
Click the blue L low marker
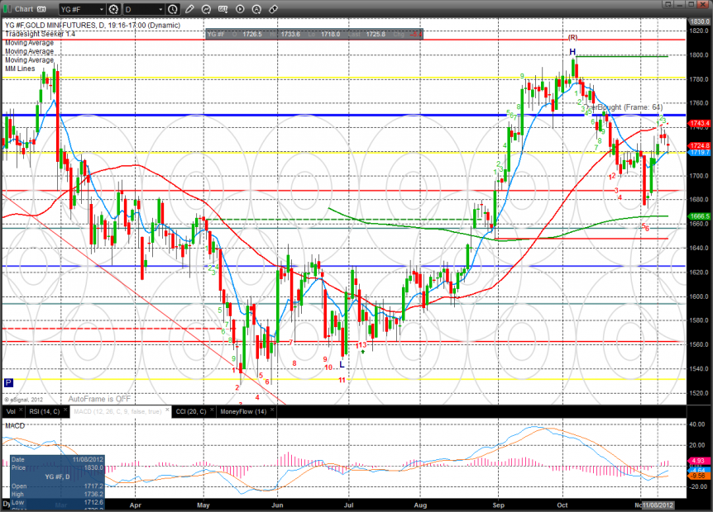tap(342, 364)
